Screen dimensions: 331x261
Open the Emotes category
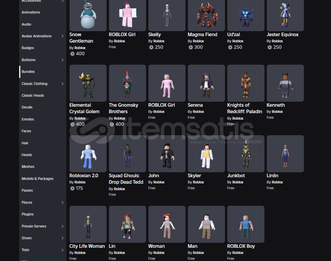point(28,119)
